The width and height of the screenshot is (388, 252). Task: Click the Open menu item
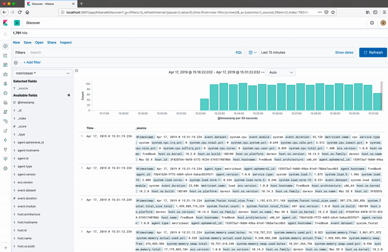[39, 43]
